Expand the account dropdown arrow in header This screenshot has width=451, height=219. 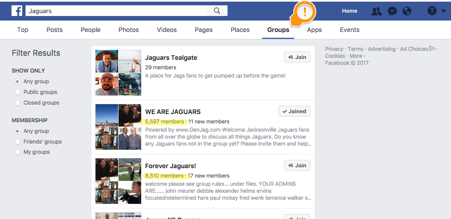click(443, 11)
